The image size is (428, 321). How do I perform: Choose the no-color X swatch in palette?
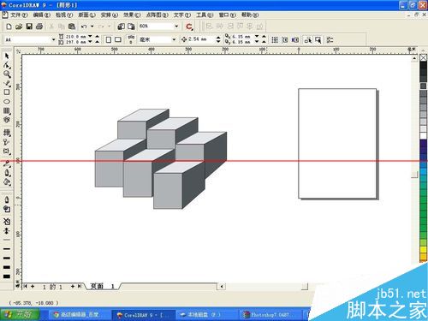pos(423,57)
